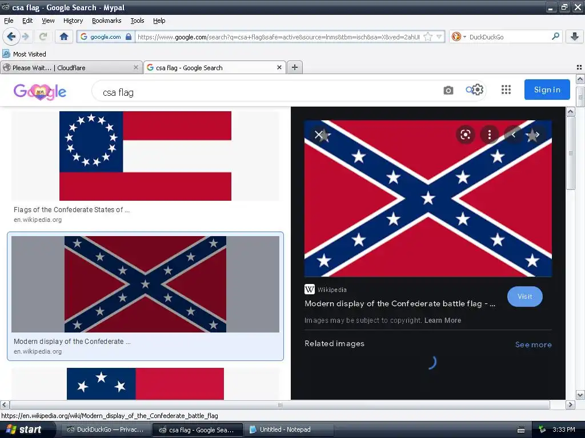The image size is (585, 438).
Task: Click the Google doodle logo
Action: click(x=40, y=91)
